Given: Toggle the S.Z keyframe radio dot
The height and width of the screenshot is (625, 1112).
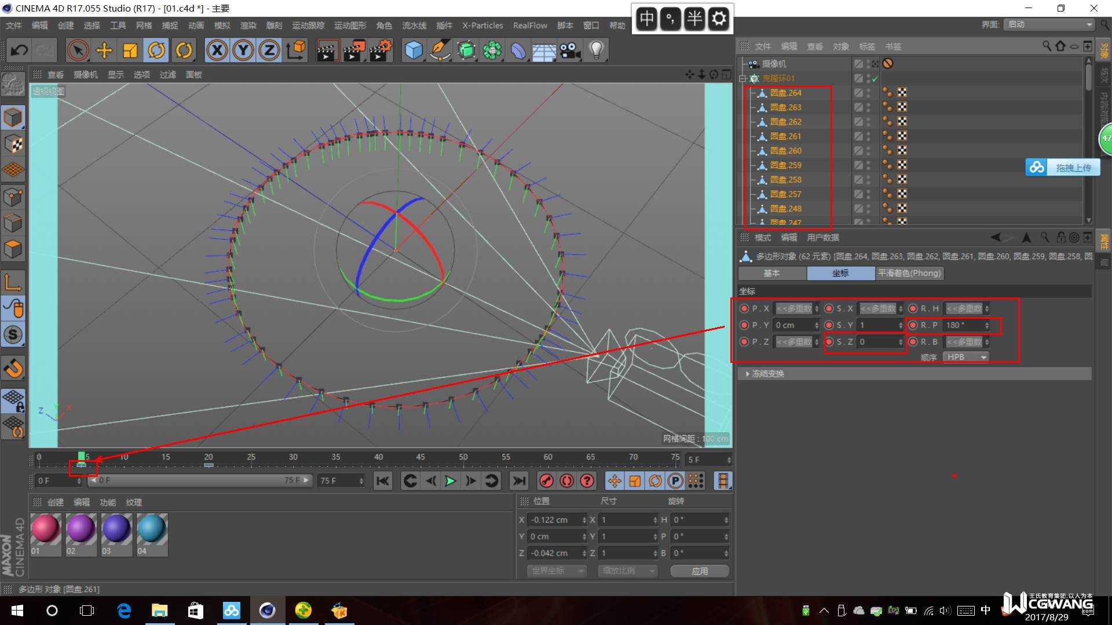Looking at the screenshot, I should point(829,342).
